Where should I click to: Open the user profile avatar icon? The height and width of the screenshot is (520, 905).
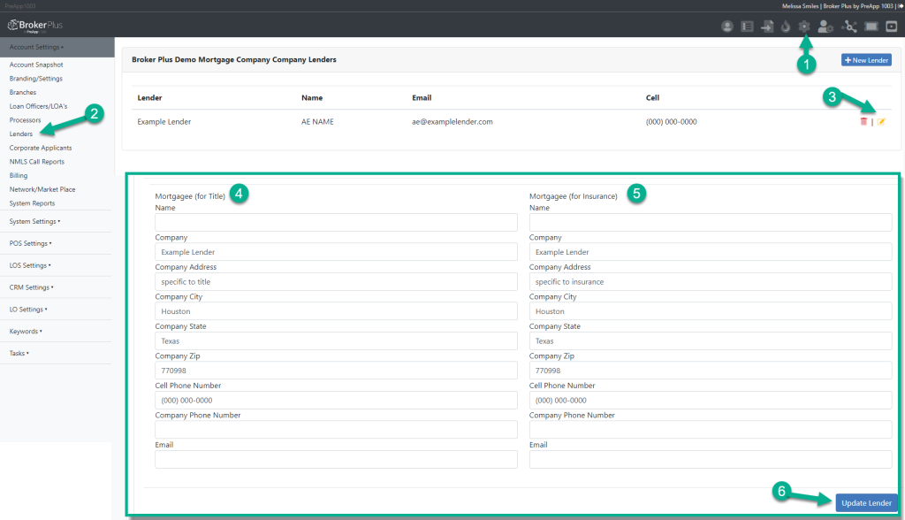coord(727,27)
